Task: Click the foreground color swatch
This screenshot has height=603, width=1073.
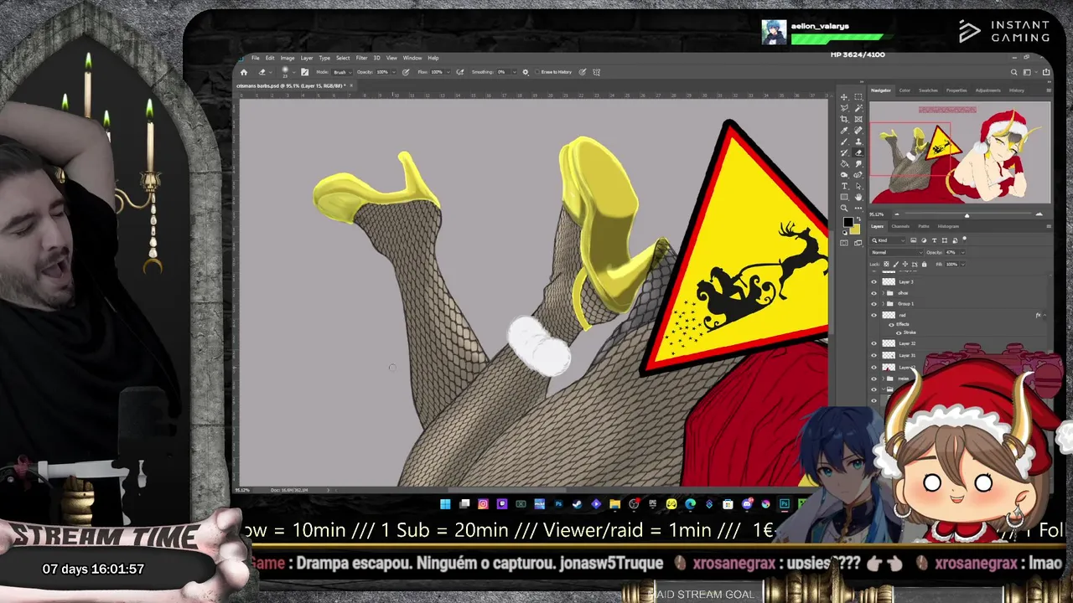Action: (x=848, y=222)
